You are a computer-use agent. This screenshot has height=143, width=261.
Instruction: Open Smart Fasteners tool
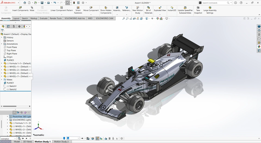click(78, 10)
